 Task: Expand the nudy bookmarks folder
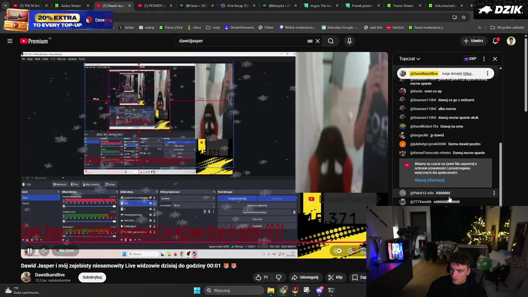212,28
